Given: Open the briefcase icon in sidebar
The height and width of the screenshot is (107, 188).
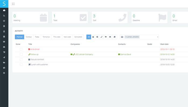Looking at the screenshot, I should click(x=4, y=47).
